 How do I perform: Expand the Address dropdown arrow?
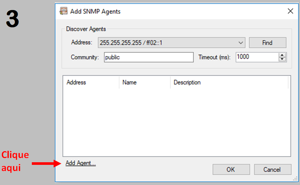241,43
